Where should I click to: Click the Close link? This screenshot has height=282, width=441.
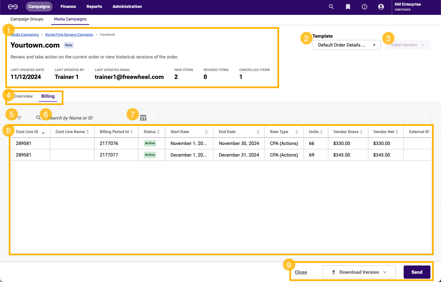coord(301,272)
